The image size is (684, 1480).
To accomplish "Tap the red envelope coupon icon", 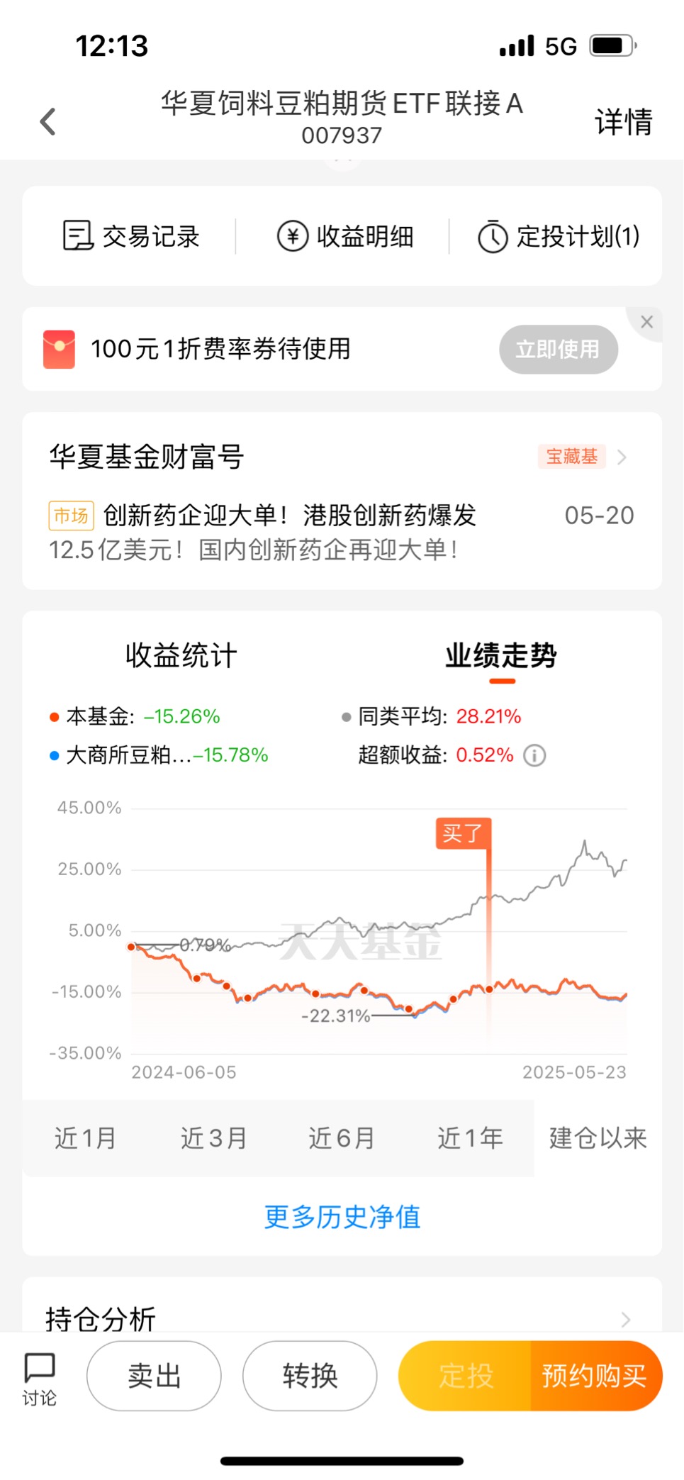I will [x=59, y=349].
